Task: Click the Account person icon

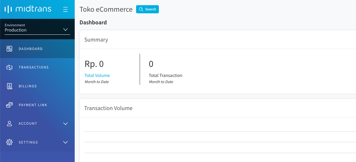Action: pos(9,124)
